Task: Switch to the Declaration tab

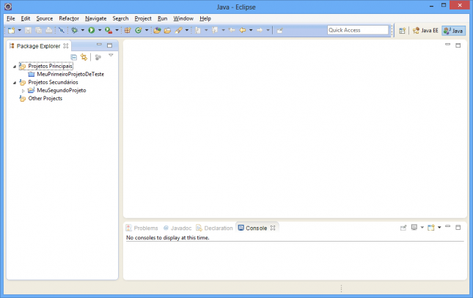Action: coord(214,228)
